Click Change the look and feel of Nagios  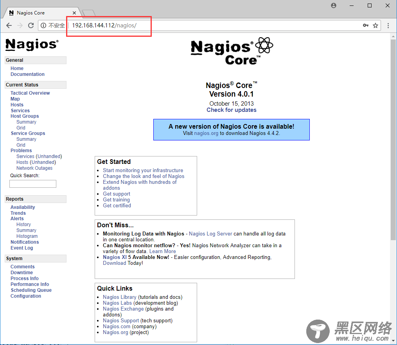coord(144,176)
